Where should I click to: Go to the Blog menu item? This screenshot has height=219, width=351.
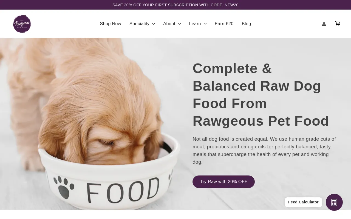(247, 24)
